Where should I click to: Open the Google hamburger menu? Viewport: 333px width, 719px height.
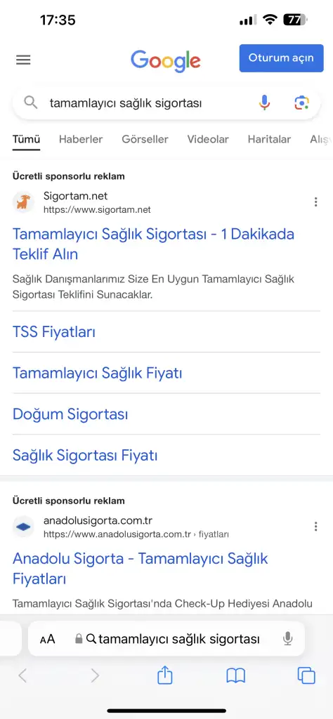[23, 60]
